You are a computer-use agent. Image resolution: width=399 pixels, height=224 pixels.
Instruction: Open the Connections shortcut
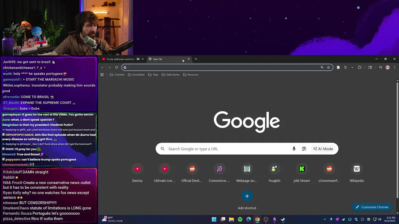click(219, 173)
